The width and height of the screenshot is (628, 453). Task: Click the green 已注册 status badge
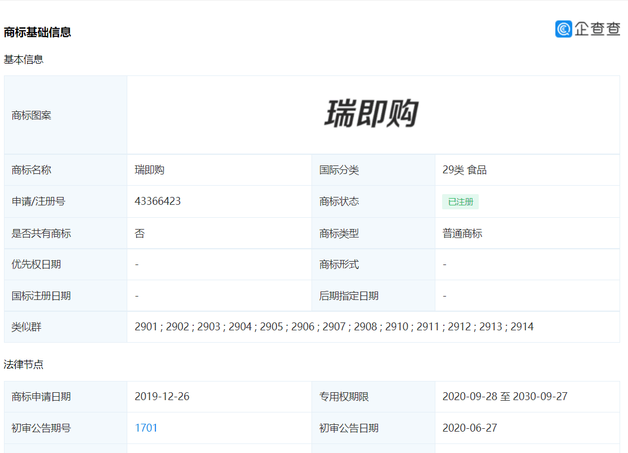(460, 202)
